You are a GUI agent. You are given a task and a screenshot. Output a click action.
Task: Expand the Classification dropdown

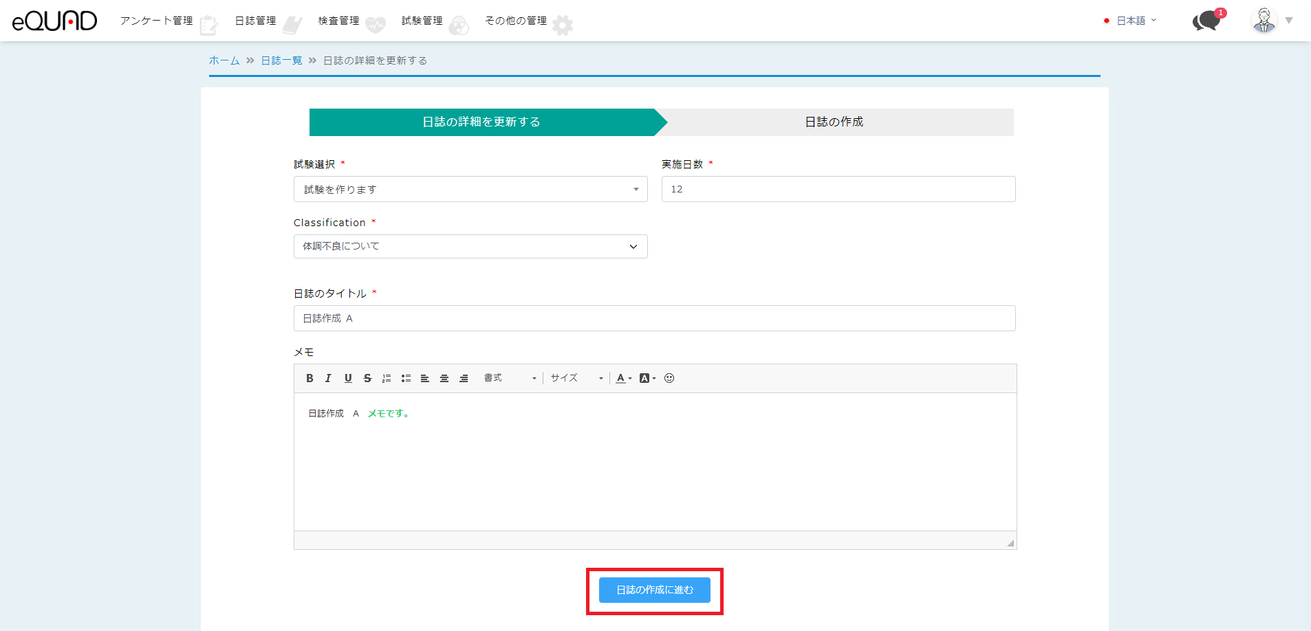[470, 247]
